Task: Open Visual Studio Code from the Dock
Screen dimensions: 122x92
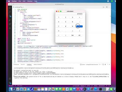Action: point(67,89)
